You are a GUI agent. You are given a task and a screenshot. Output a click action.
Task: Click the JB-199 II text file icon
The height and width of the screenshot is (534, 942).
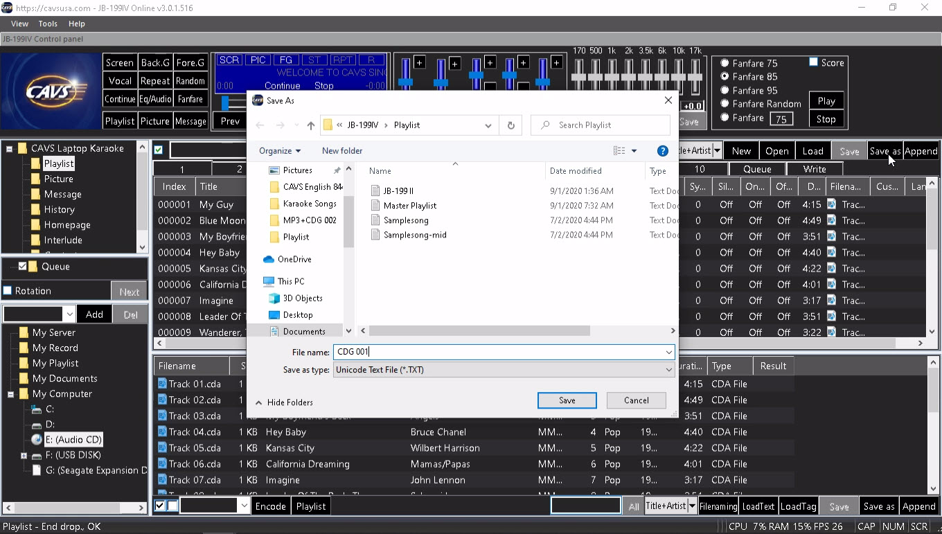376,190
